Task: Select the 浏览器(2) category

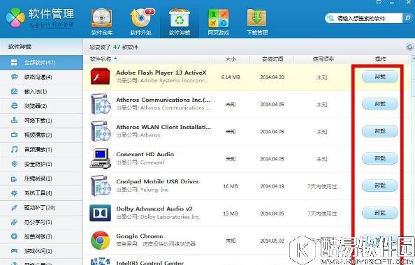Action: click(41, 106)
